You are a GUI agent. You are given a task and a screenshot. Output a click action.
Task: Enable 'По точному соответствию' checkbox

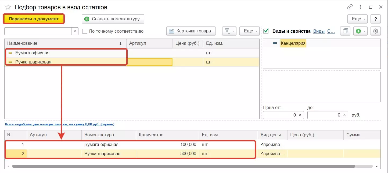85,31
